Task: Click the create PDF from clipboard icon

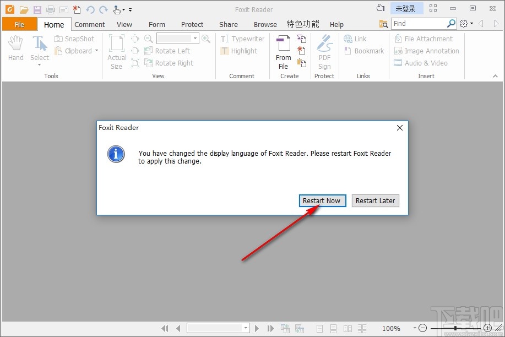Action: [302, 63]
